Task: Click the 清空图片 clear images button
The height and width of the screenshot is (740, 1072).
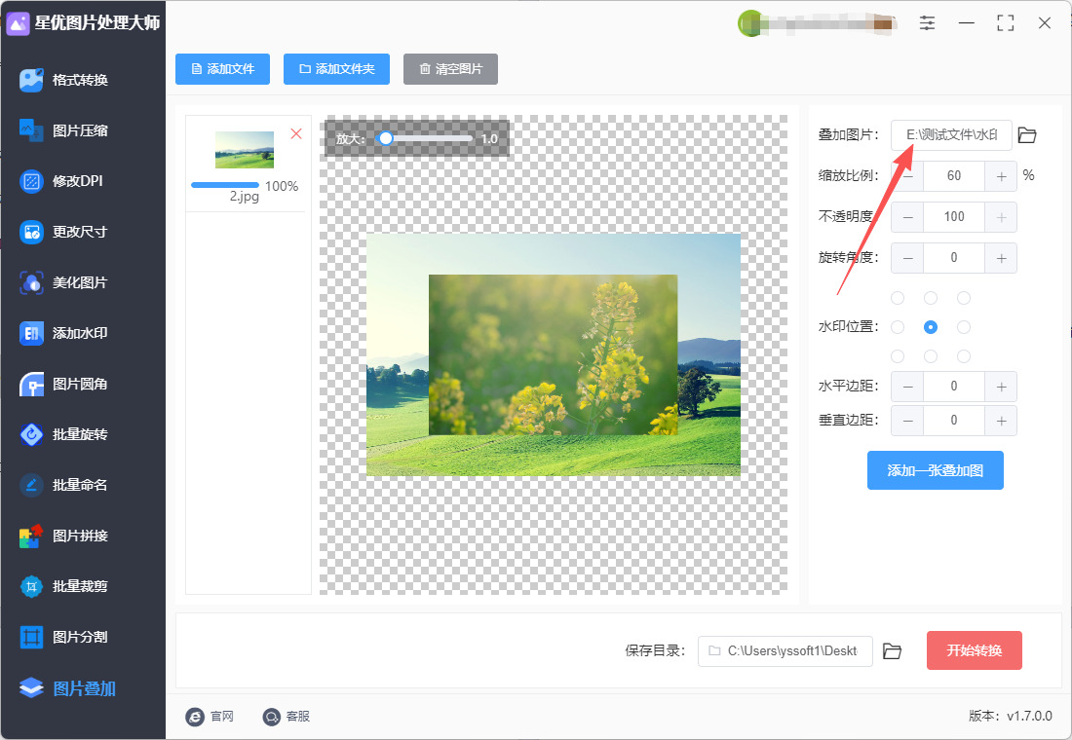Action: (x=450, y=69)
